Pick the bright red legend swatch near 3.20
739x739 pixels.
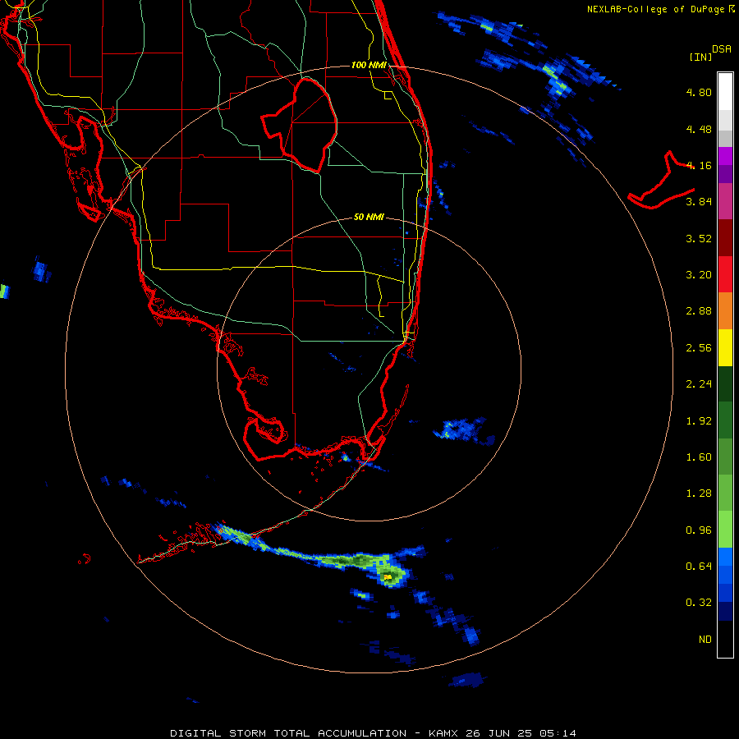point(725,274)
